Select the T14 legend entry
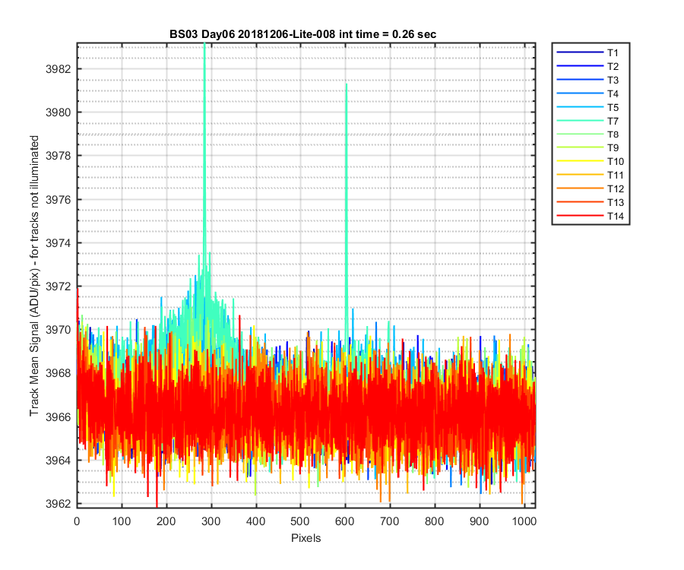Viewport: 684px width, 570px height. point(591,216)
